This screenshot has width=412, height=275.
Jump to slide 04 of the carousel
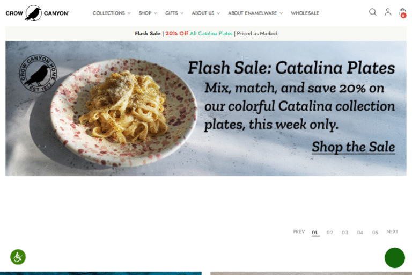(360, 233)
